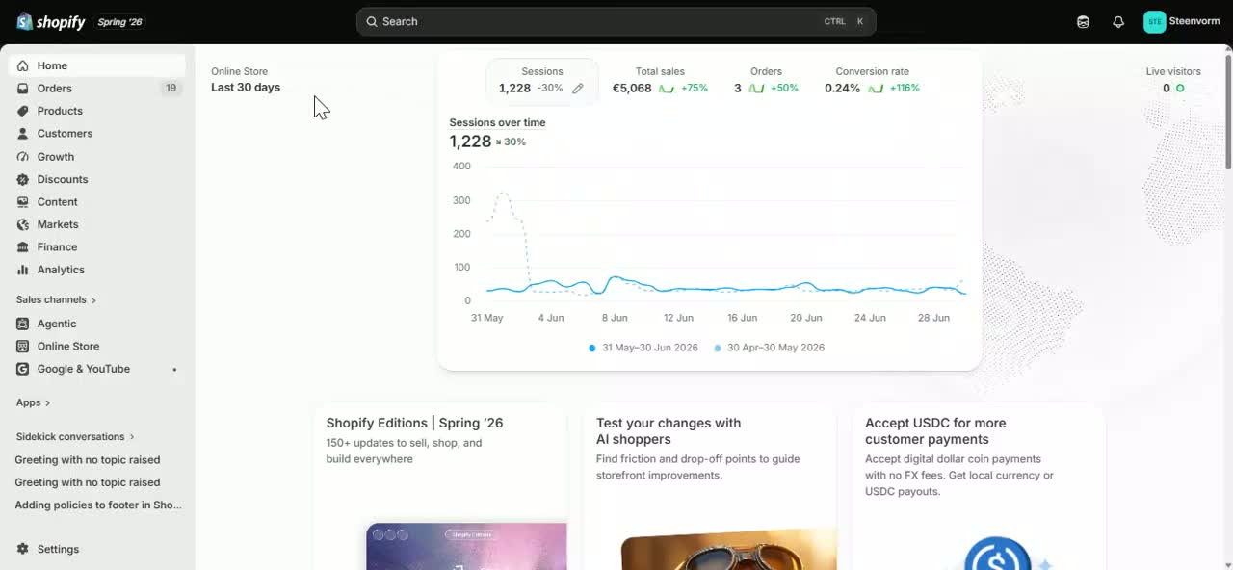
Task: Click the Content image icon
Action: 23,202
